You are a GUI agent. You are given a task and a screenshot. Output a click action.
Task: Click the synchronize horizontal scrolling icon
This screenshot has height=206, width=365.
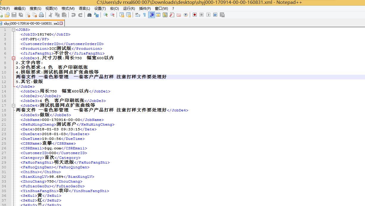coord(129,15)
